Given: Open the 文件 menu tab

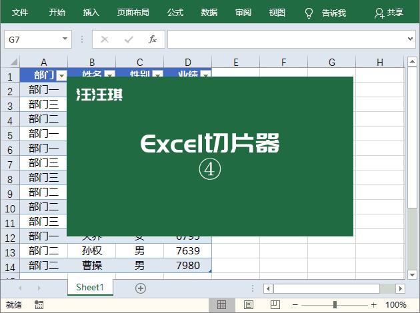Looking at the screenshot, I should click(20, 12).
